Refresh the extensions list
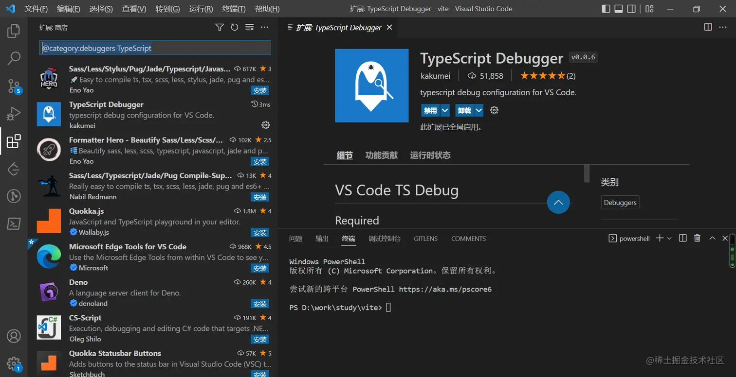This screenshot has width=736, height=377. 235,28
